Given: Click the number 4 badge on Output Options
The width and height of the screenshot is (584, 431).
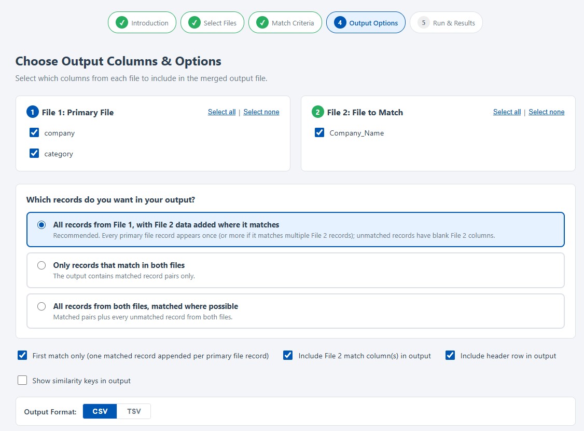Looking at the screenshot, I should coord(340,23).
